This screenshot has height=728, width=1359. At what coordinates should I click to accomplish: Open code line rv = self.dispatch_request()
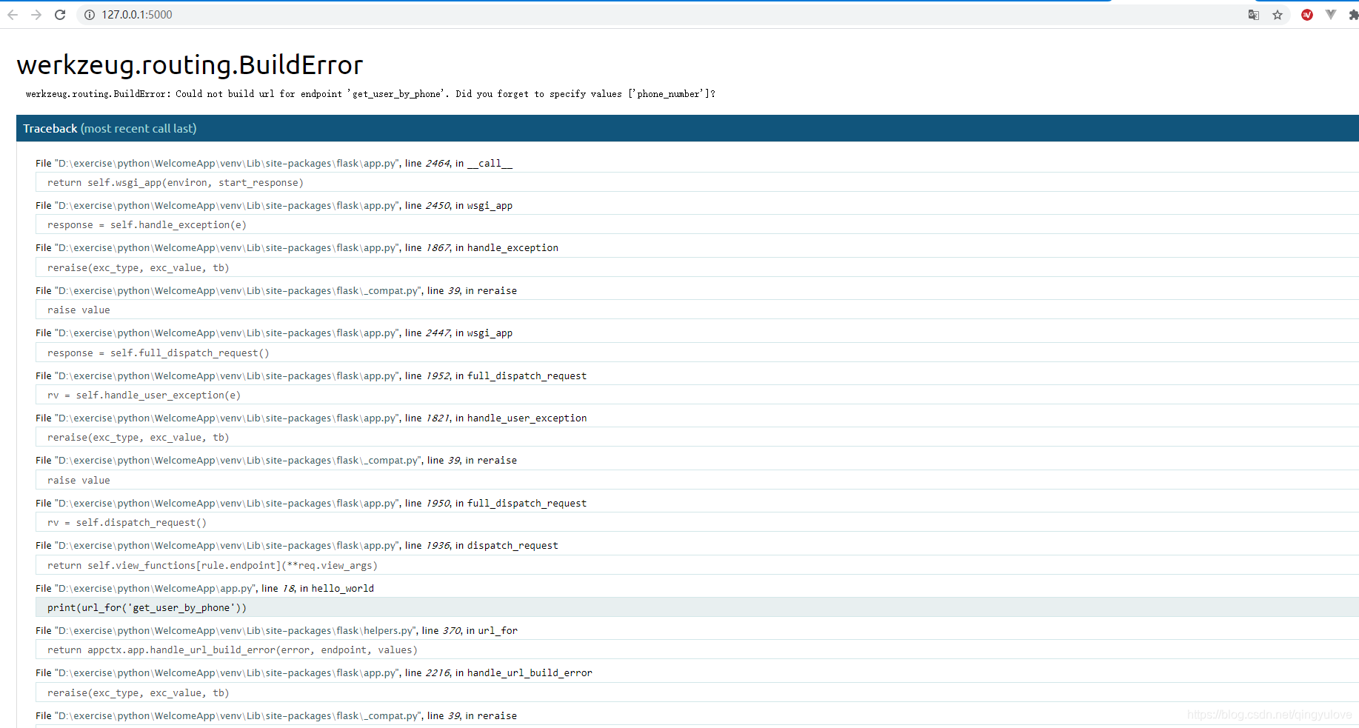coord(697,522)
